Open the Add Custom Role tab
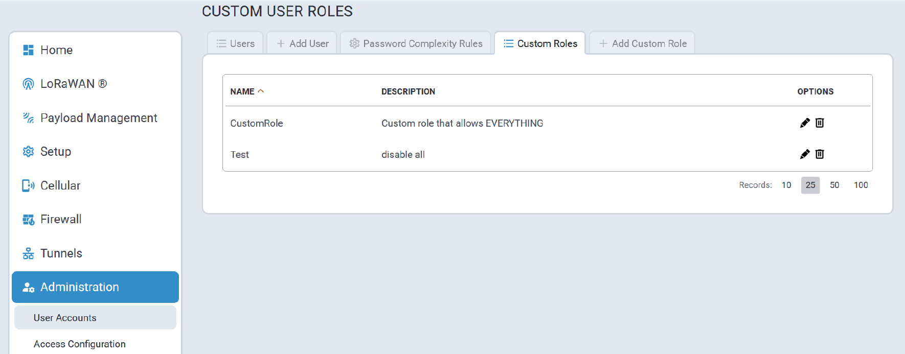 pos(643,43)
